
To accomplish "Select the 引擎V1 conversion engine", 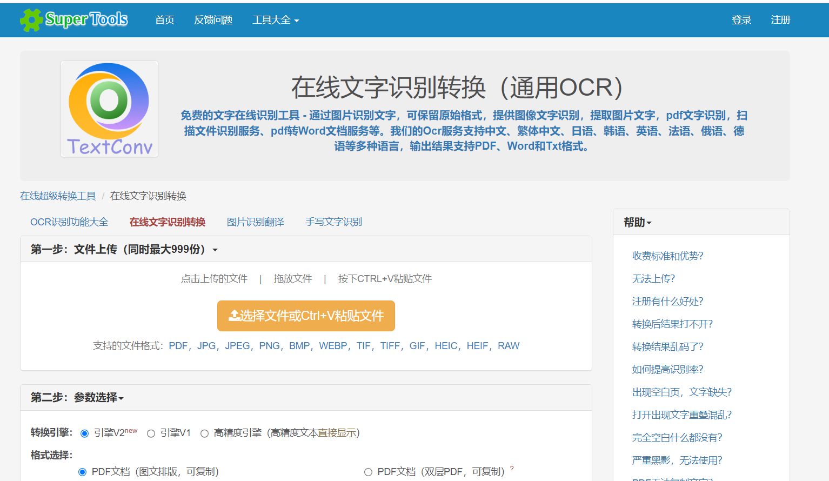I will tap(151, 433).
